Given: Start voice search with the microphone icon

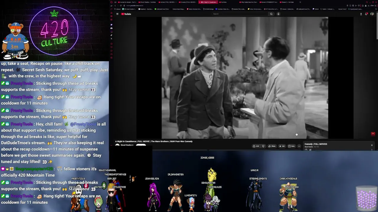Looking at the screenshot, I should tap(278, 14).
